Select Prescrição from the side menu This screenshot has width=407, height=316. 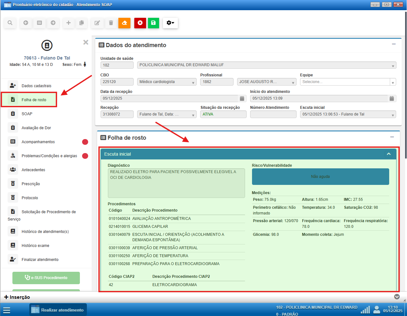click(x=31, y=184)
